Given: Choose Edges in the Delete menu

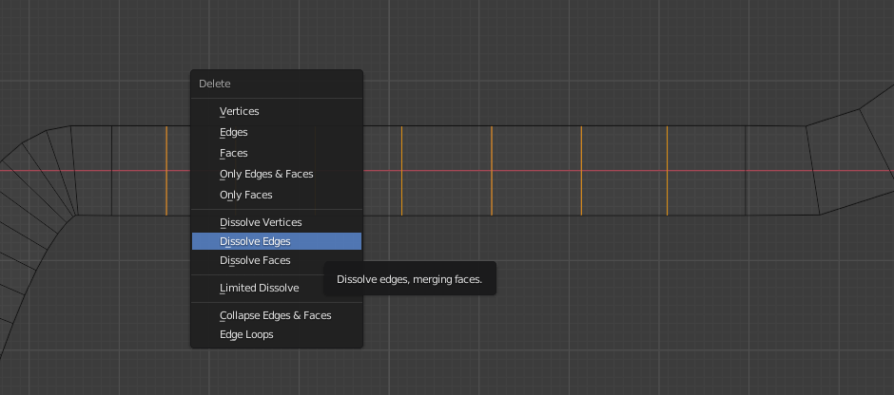Looking at the screenshot, I should 277,132.
